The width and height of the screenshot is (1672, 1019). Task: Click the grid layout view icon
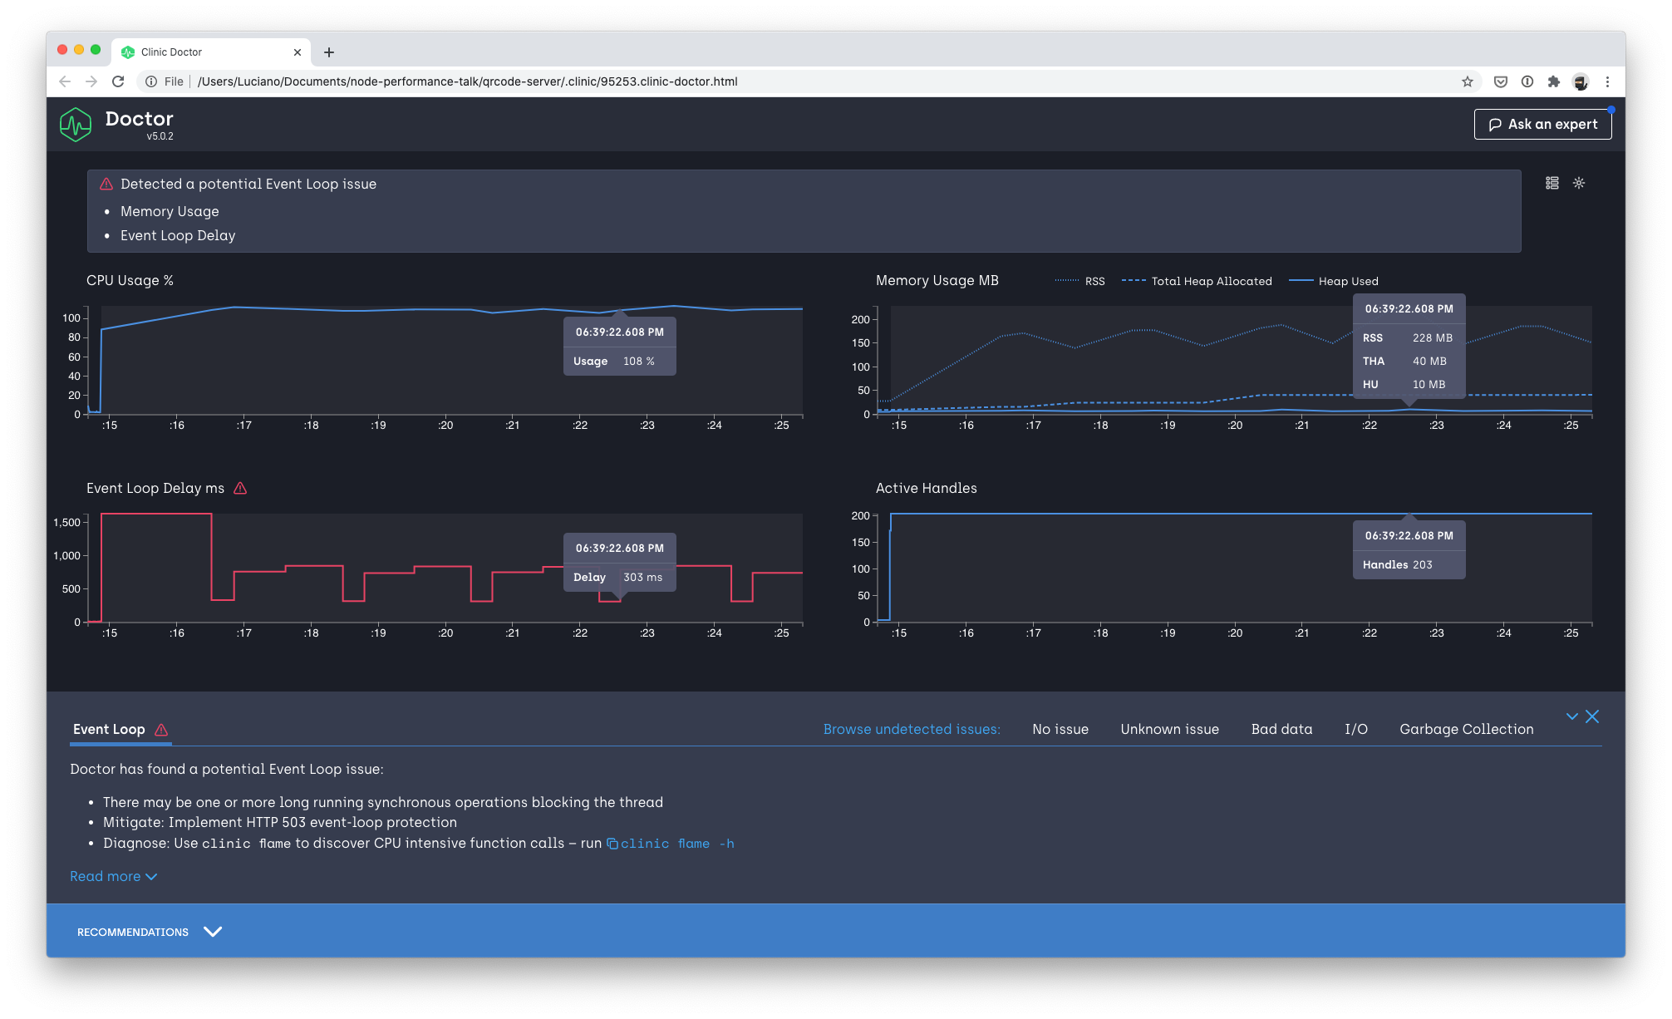coord(1552,183)
